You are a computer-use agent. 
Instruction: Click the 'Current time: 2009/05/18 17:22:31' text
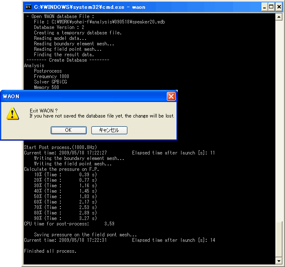(65, 240)
